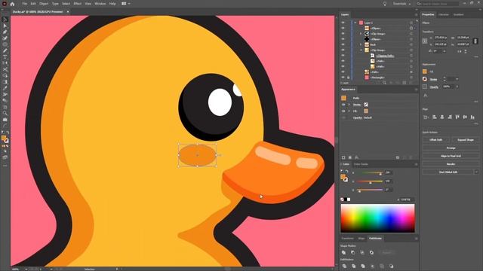Click the Fill swatch in Properties Appearance

click(425, 72)
